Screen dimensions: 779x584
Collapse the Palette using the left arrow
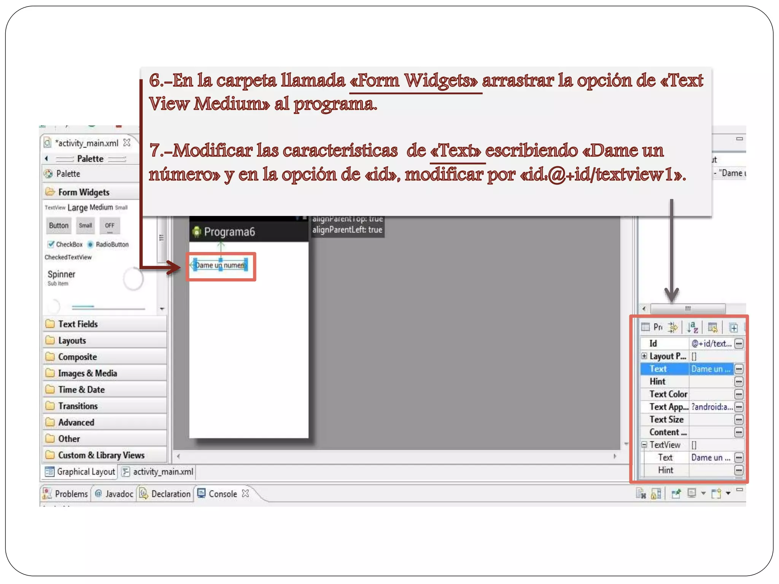coord(46,159)
